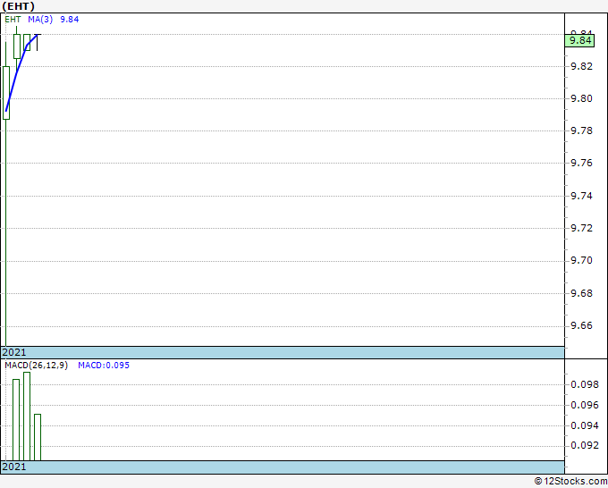Click the 0.094 MACD axis label
Screen dimensions: 608x488
point(585,426)
